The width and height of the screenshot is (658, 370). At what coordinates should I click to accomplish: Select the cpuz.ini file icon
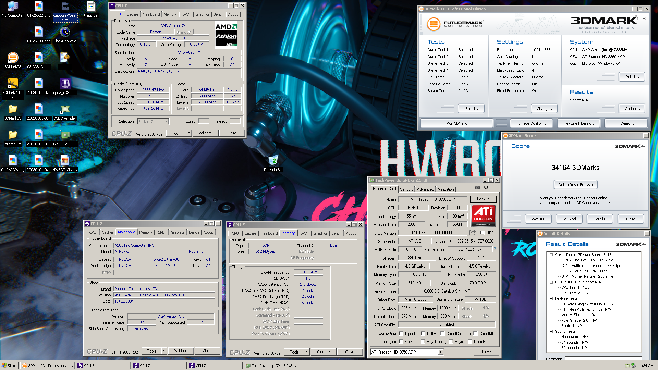65,61
